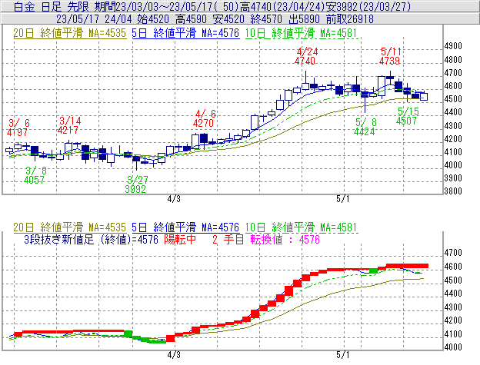Click the 終4570 closing value in header
480x365 pixels.
click(x=266, y=19)
